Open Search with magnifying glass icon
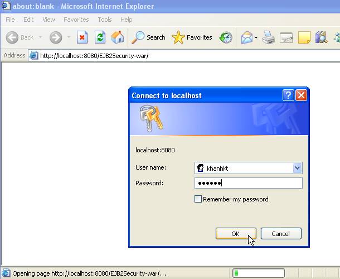Viewport: 340px width, 279px height. [138, 37]
